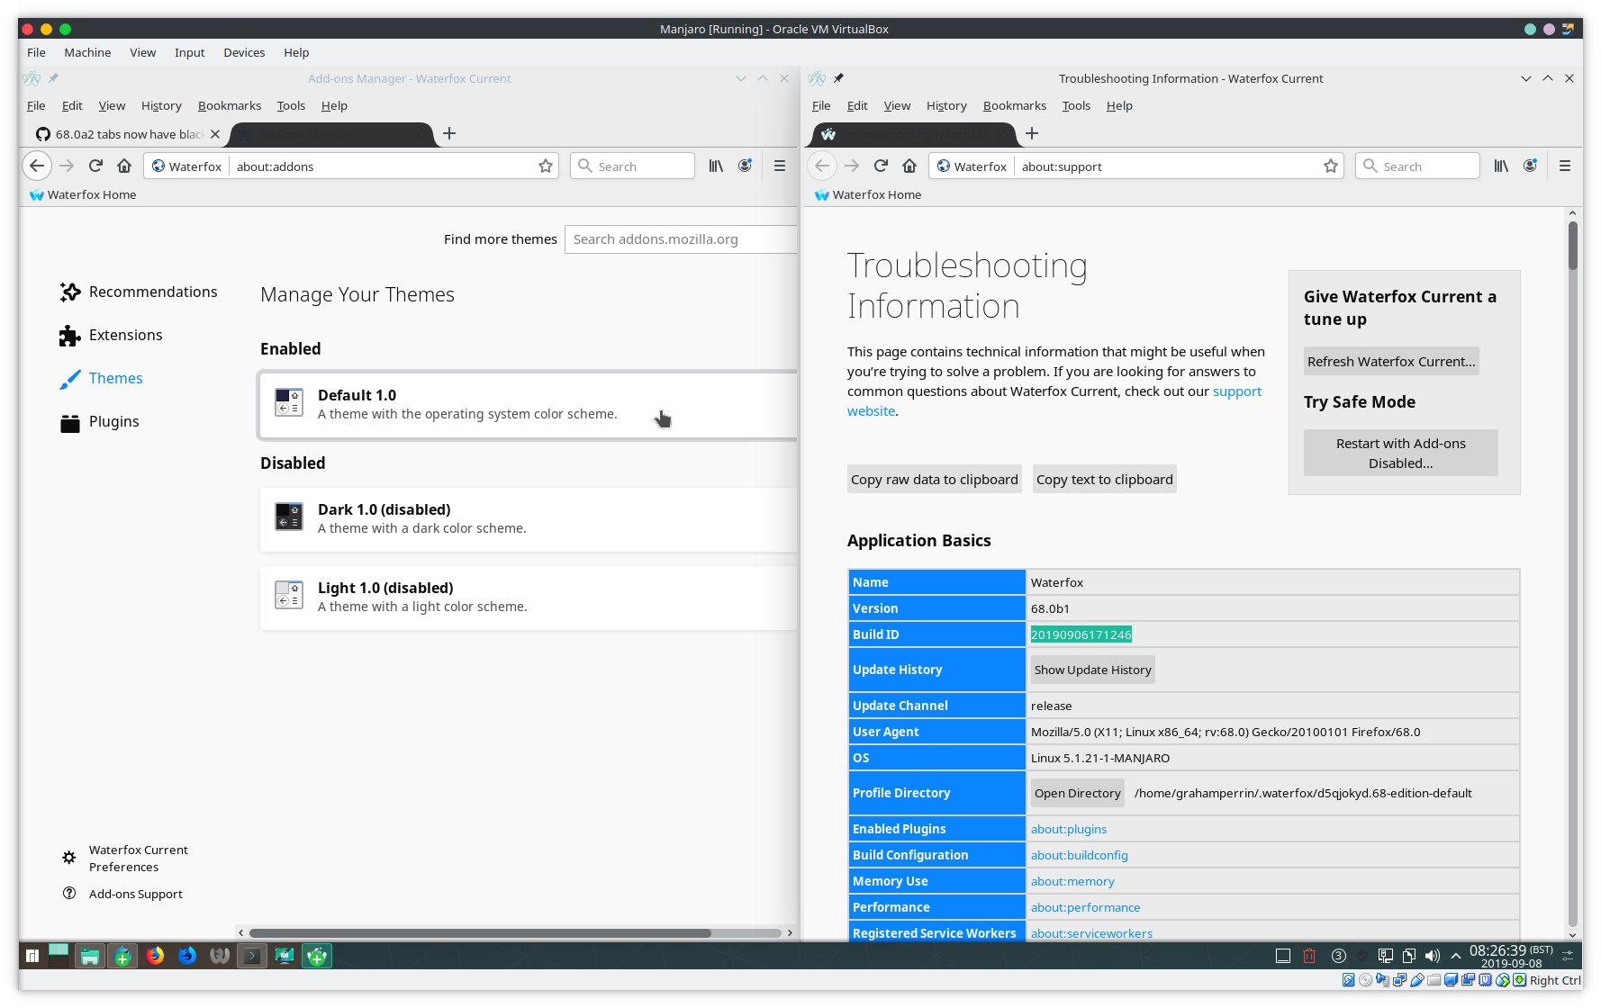The width and height of the screenshot is (1601, 1008).
Task: Launch Firefox from the taskbar
Action: pyautogui.click(x=155, y=956)
